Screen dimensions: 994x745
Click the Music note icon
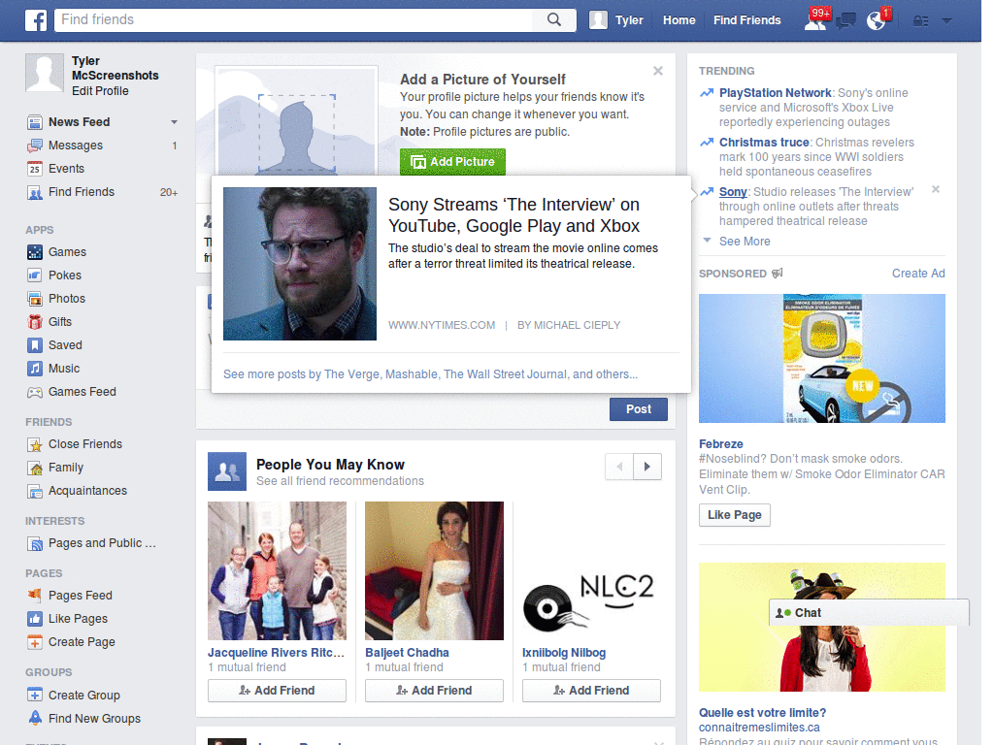coord(35,368)
